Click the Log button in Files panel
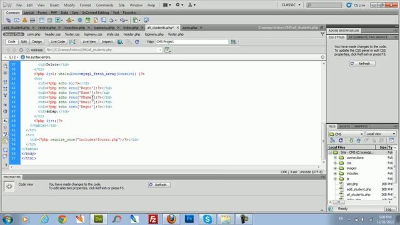 pos(390,209)
